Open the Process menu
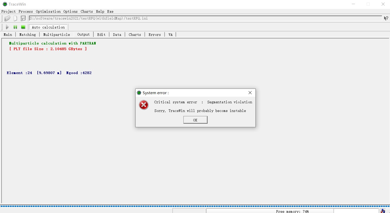 pos(26,11)
